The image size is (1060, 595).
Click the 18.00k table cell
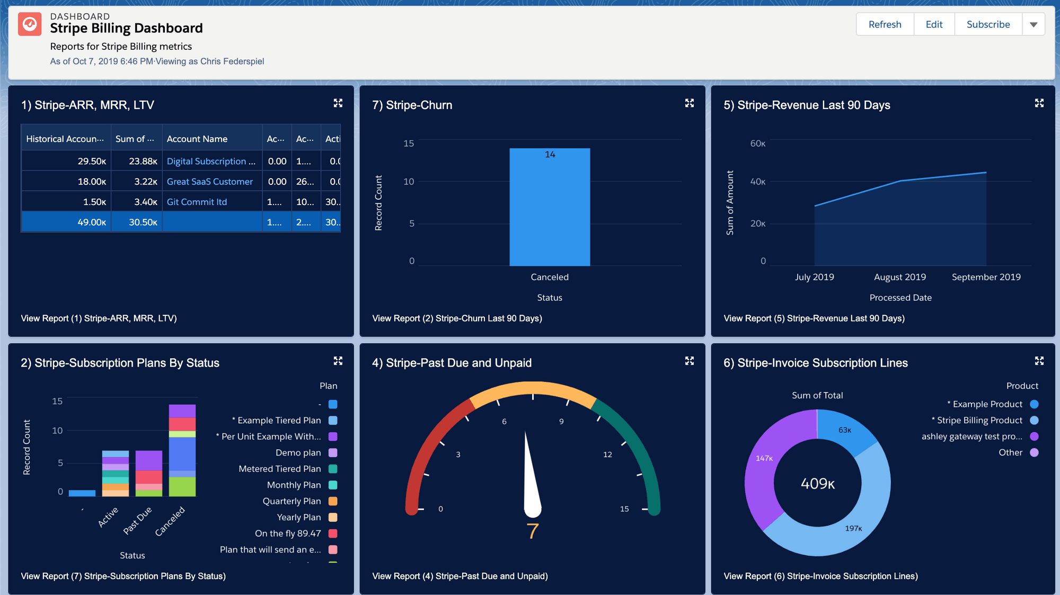click(x=66, y=181)
